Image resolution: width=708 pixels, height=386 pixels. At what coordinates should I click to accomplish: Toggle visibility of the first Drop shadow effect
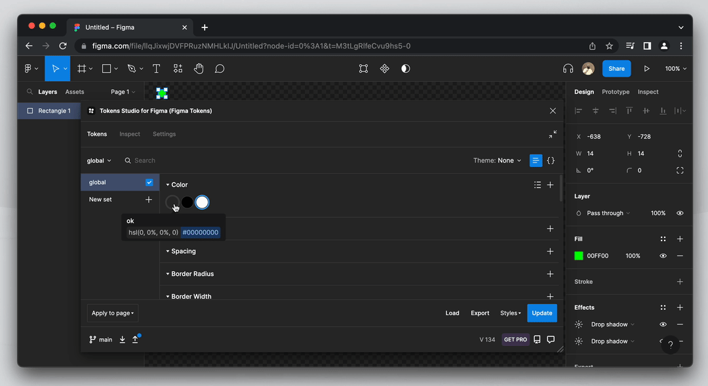(662, 324)
